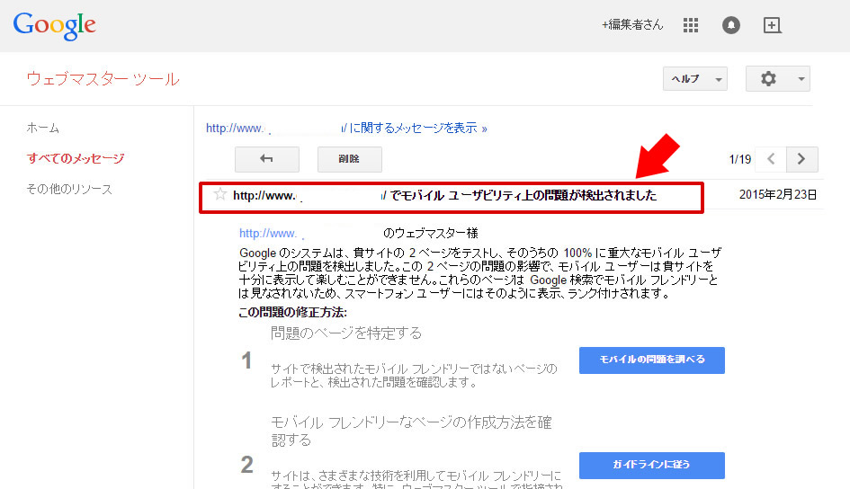This screenshot has height=489, width=850.
Task: Open the ヘルプ dropdown
Action: [695, 79]
